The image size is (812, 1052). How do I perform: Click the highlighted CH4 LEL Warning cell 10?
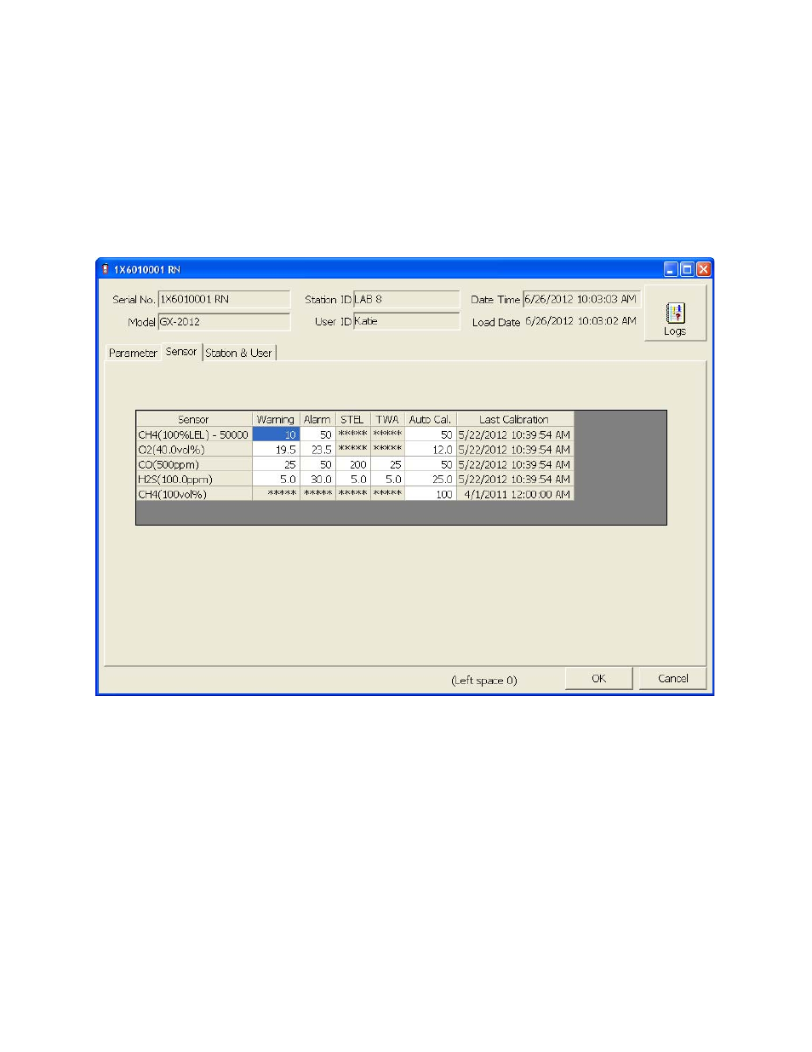[x=276, y=434]
